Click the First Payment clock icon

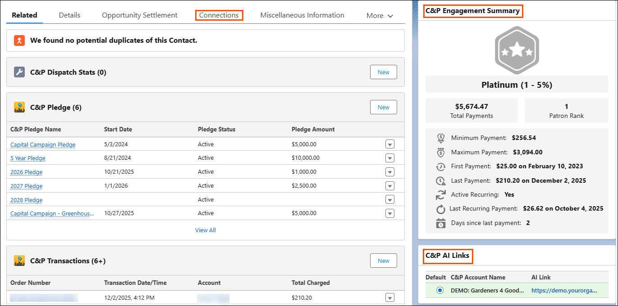point(441,166)
